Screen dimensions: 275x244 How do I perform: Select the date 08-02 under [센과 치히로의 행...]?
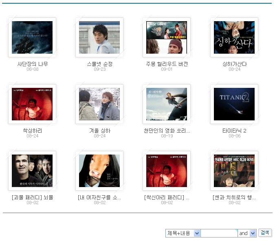click(x=235, y=203)
